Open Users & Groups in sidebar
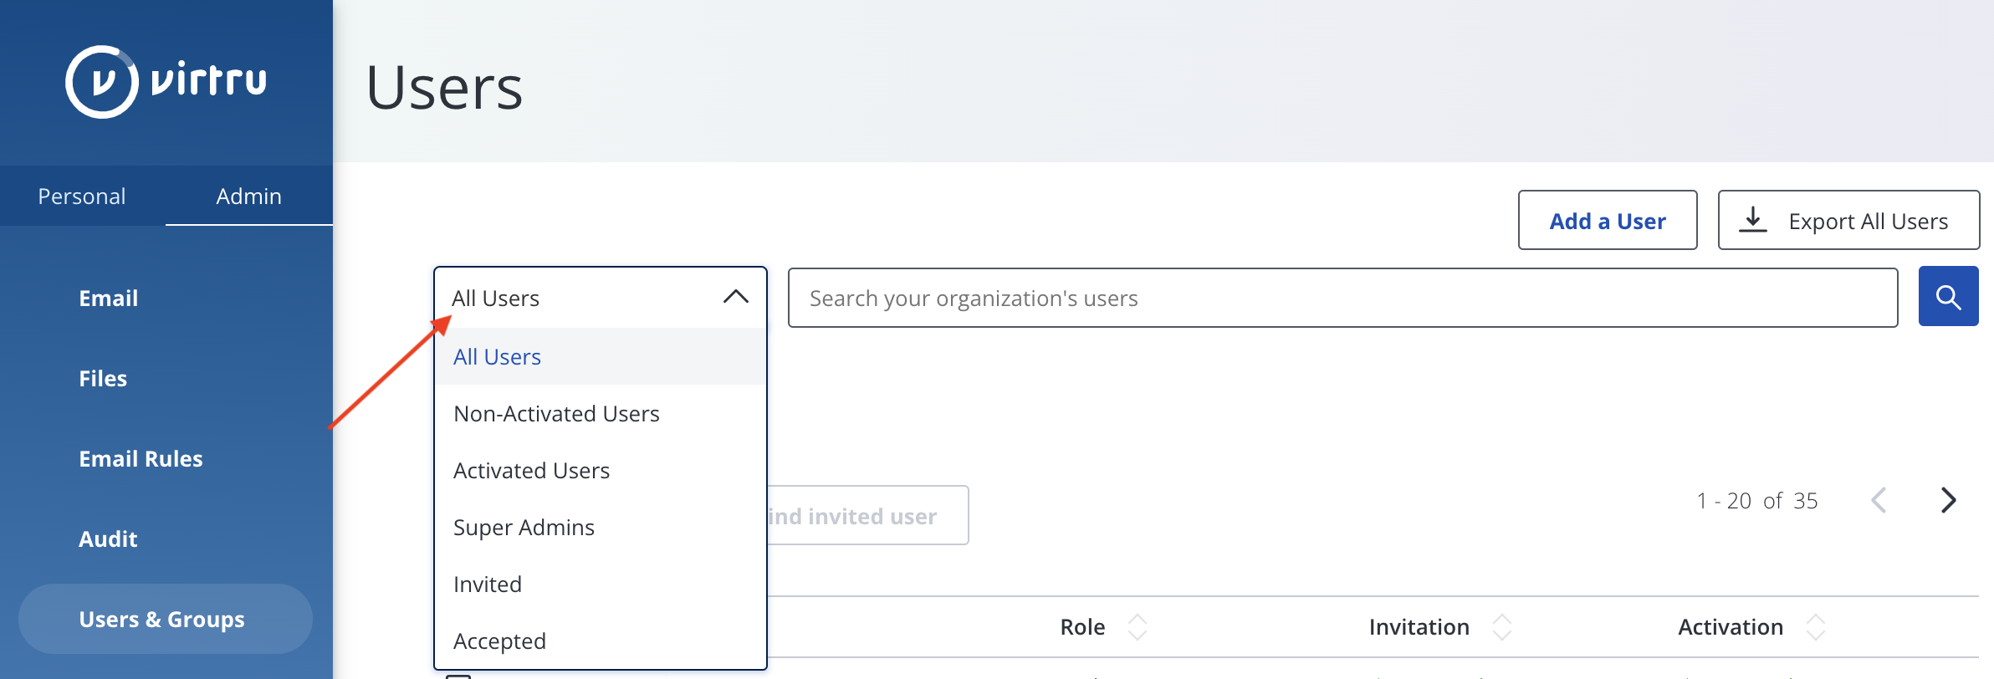 tap(166, 619)
